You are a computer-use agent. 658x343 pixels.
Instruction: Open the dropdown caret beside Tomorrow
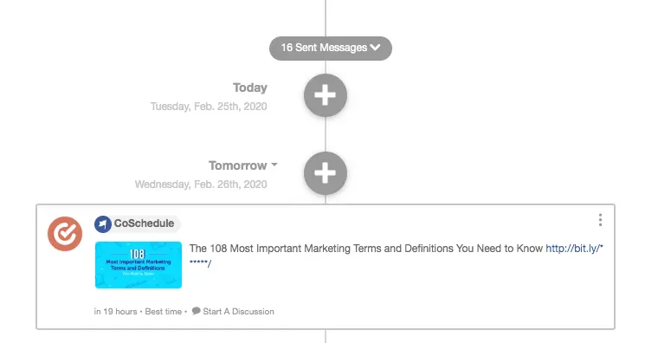click(x=274, y=165)
